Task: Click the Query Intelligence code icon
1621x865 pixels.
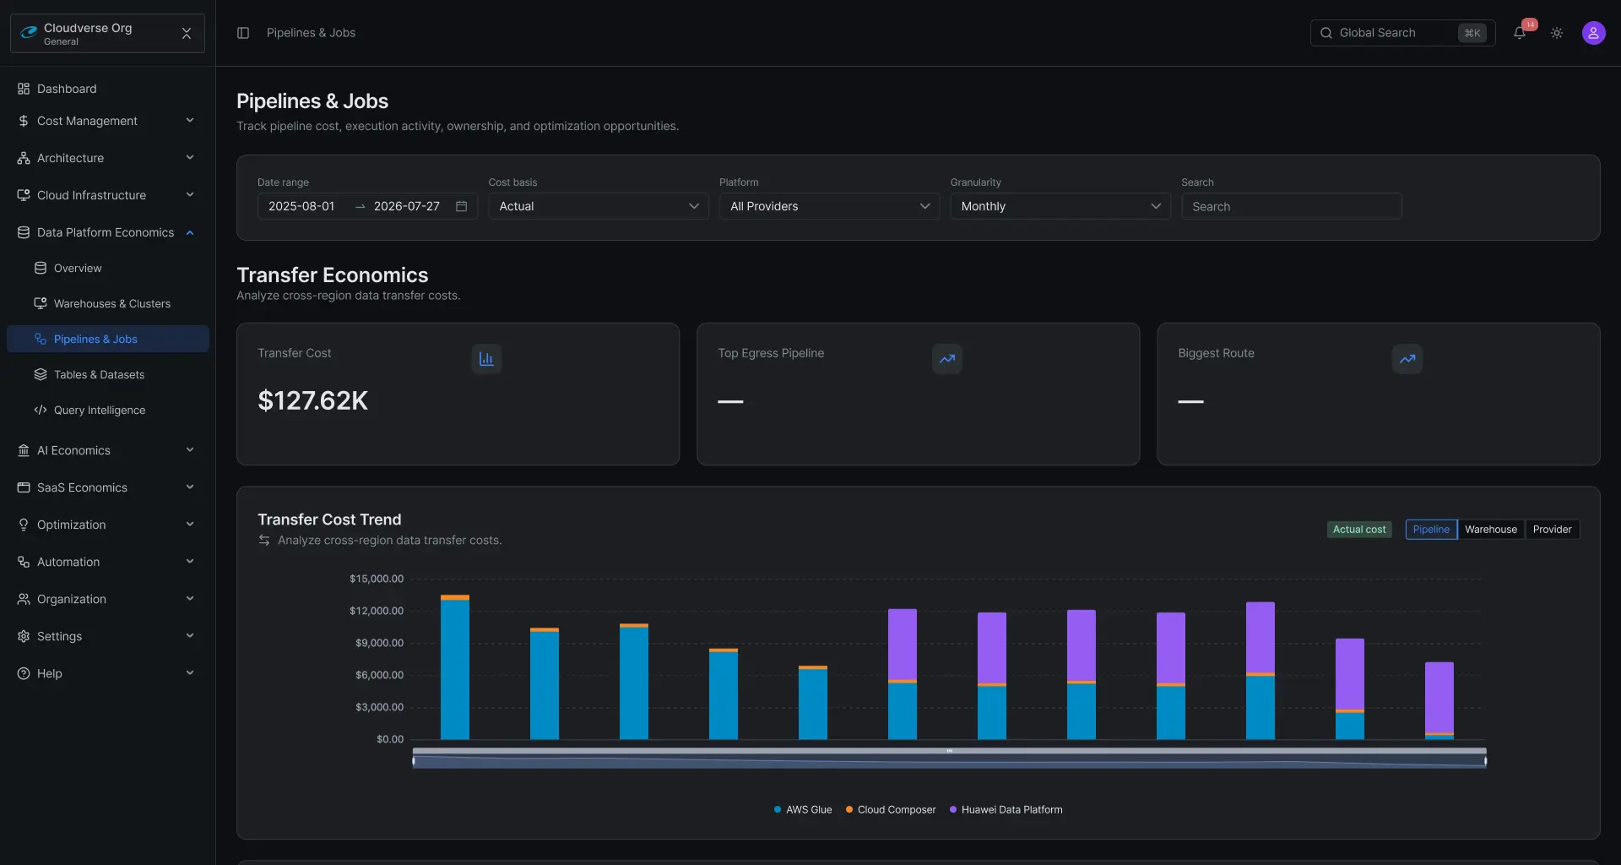Action: click(41, 410)
